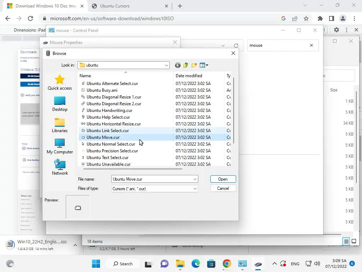Open Chrome profile avatar
Viewport: 362px width, 272px height.
click(343, 18)
